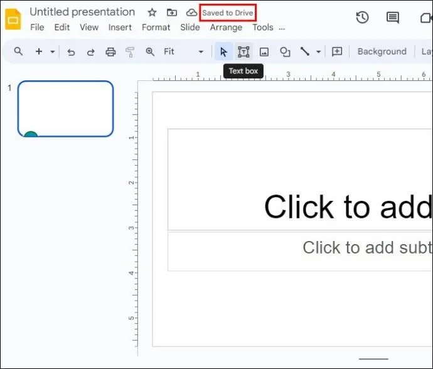Click the cloud document status icon
The height and width of the screenshot is (369, 433).
[191, 13]
